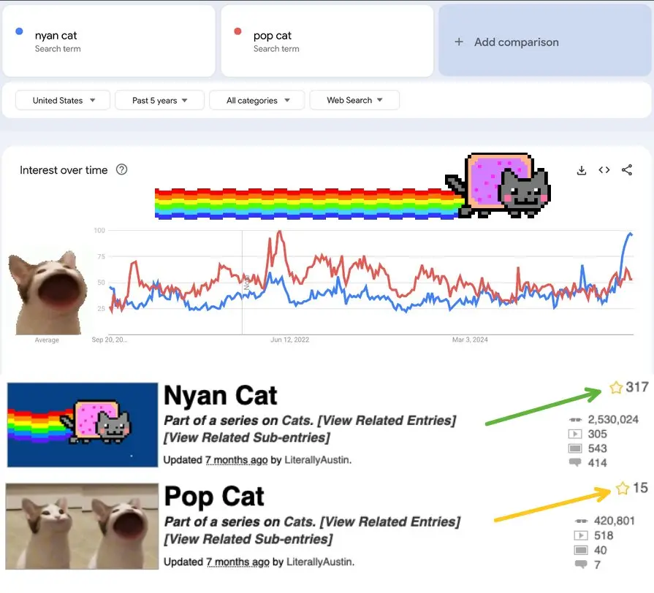The width and height of the screenshot is (654, 593).
Task: Open the Pop Cat entry title
Action: [x=214, y=497]
